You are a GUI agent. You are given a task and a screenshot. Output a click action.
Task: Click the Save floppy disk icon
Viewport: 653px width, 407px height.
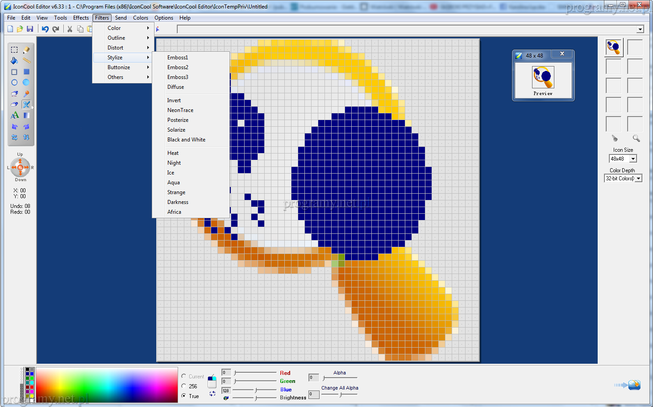(x=30, y=29)
